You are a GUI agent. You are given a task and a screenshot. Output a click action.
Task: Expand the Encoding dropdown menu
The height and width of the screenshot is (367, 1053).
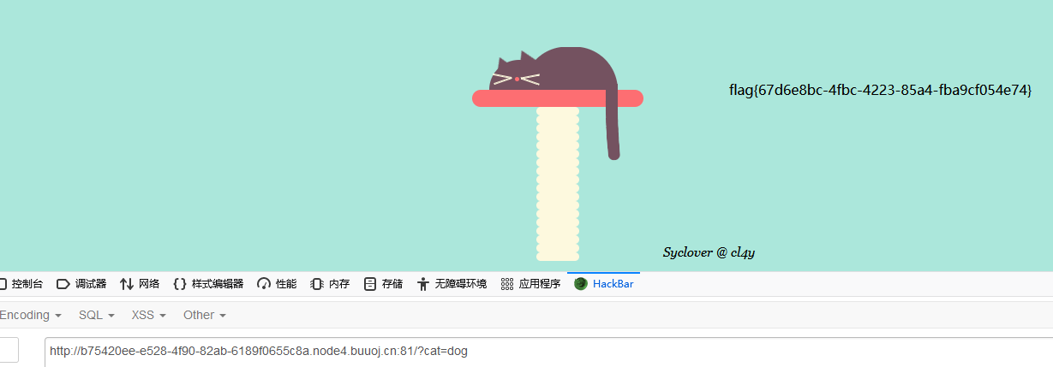[30, 315]
